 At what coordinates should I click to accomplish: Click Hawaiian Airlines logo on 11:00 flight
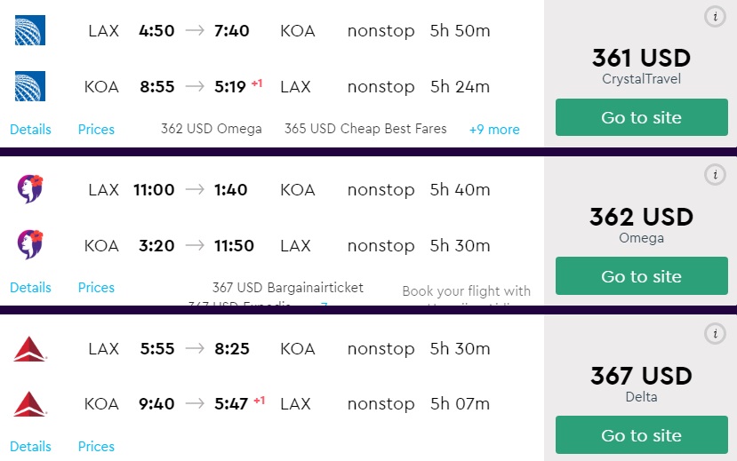click(x=30, y=189)
